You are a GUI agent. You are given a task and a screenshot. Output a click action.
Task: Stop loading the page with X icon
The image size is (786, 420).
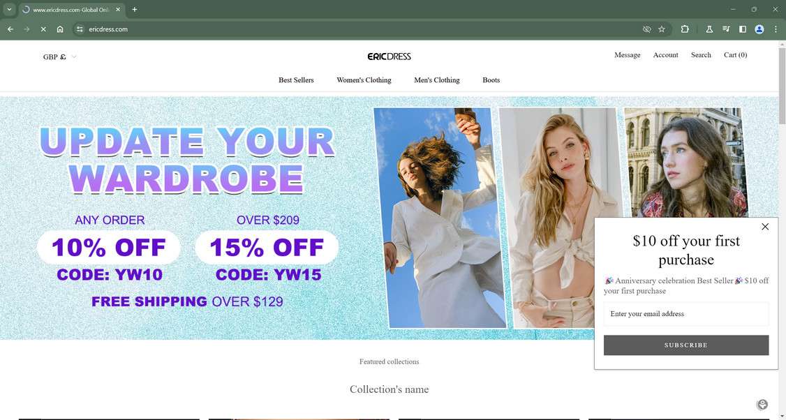click(43, 29)
